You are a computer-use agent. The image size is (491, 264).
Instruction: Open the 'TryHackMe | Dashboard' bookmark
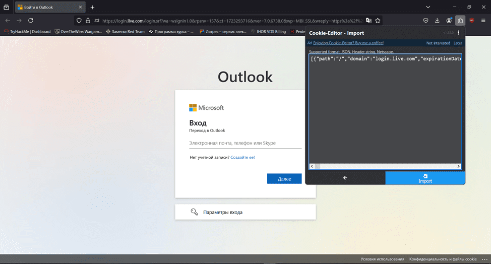[27, 31]
